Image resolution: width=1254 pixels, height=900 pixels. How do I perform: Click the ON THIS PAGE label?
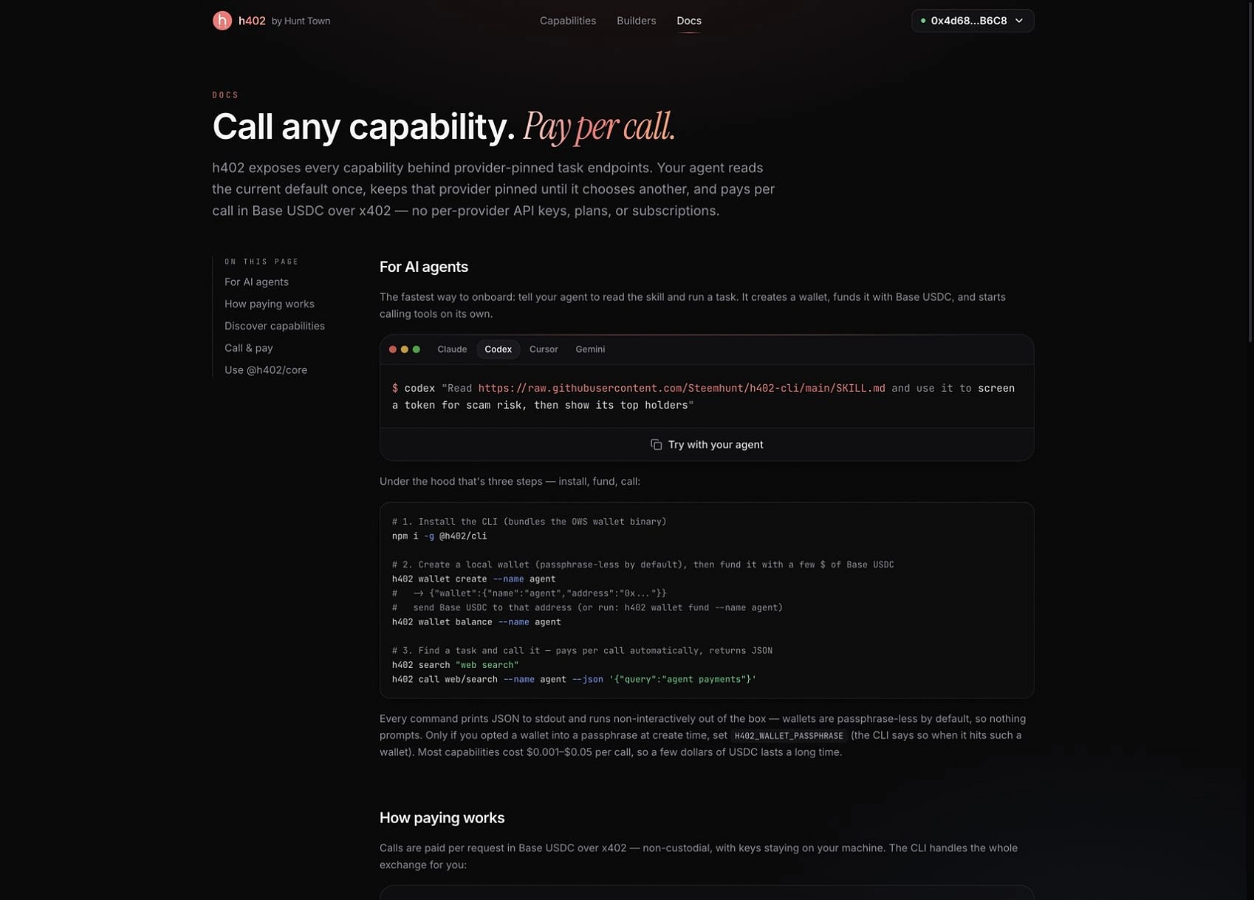click(x=261, y=262)
